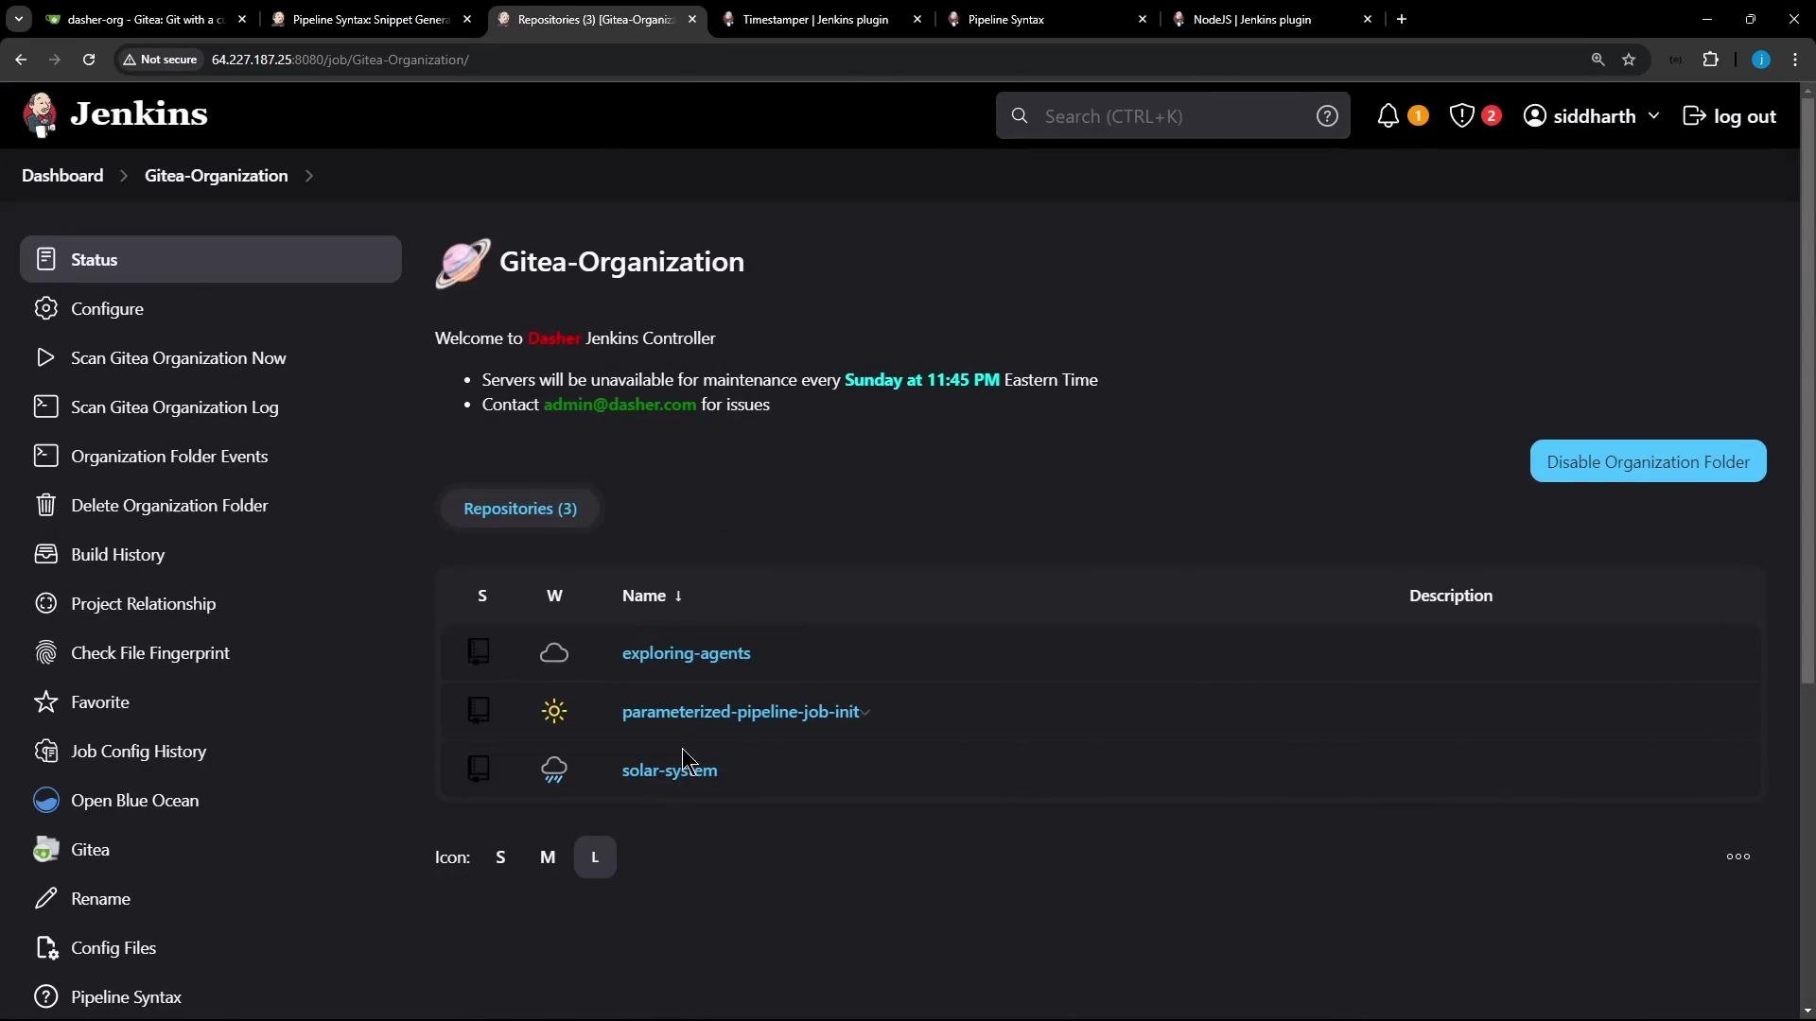
Task: Click the Scan Gitea Organization Log terminal icon
Action: tap(45, 407)
